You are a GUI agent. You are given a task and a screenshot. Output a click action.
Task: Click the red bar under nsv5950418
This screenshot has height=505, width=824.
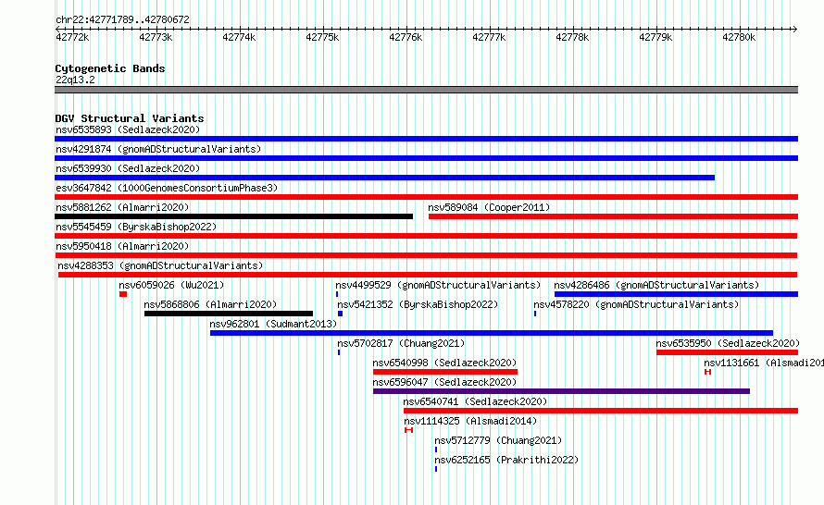[426, 255]
